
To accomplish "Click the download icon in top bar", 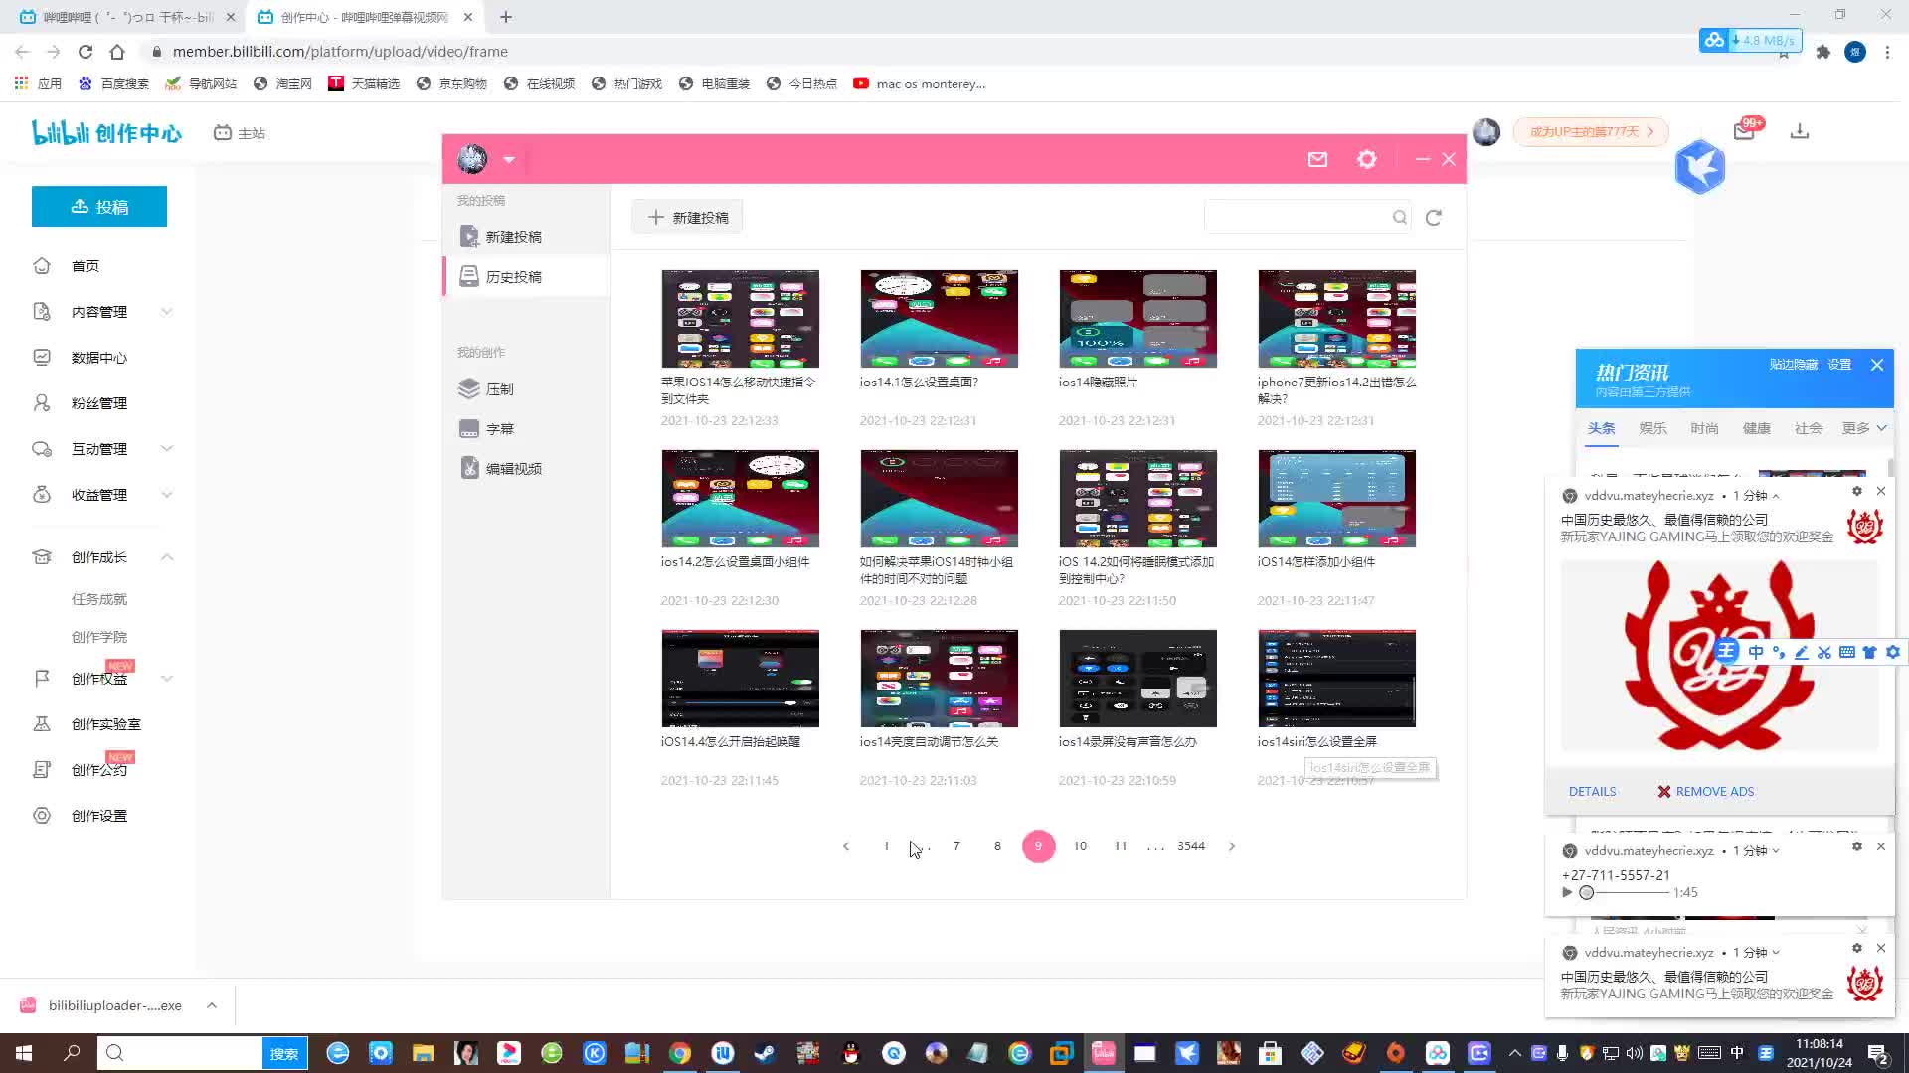I will (x=1799, y=132).
